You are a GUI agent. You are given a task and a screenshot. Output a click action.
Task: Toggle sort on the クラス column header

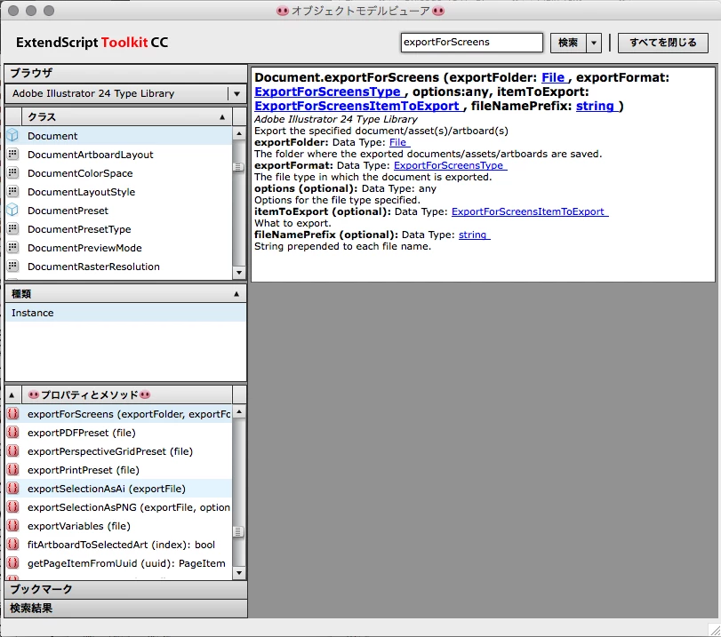[x=126, y=116]
